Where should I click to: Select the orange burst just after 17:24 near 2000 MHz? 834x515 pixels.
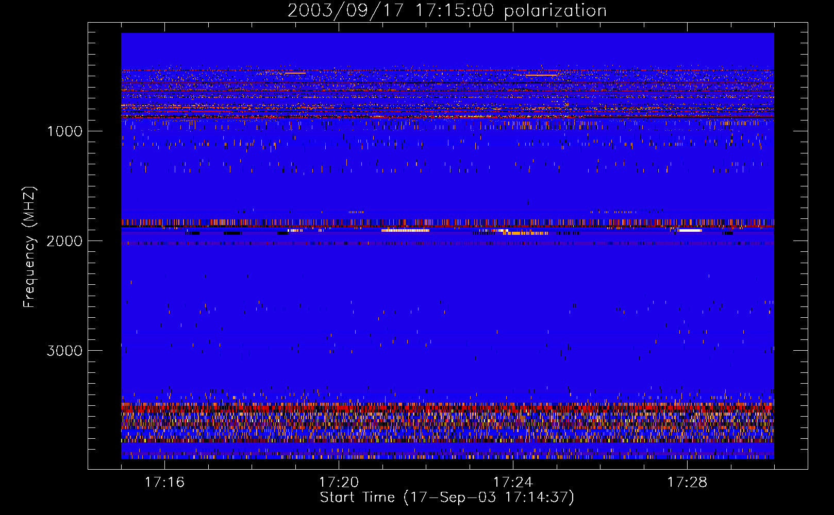pyautogui.click(x=526, y=233)
